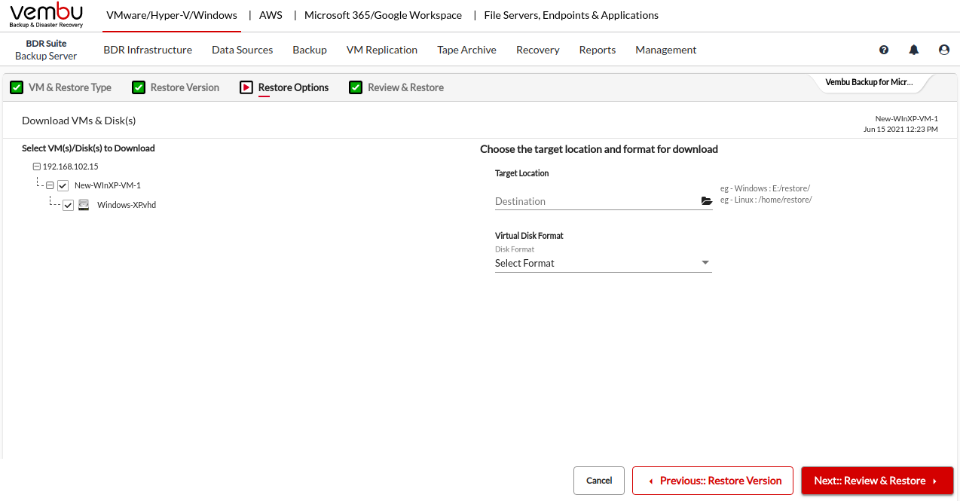
Task: Open the Recovery menu
Action: click(537, 50)
